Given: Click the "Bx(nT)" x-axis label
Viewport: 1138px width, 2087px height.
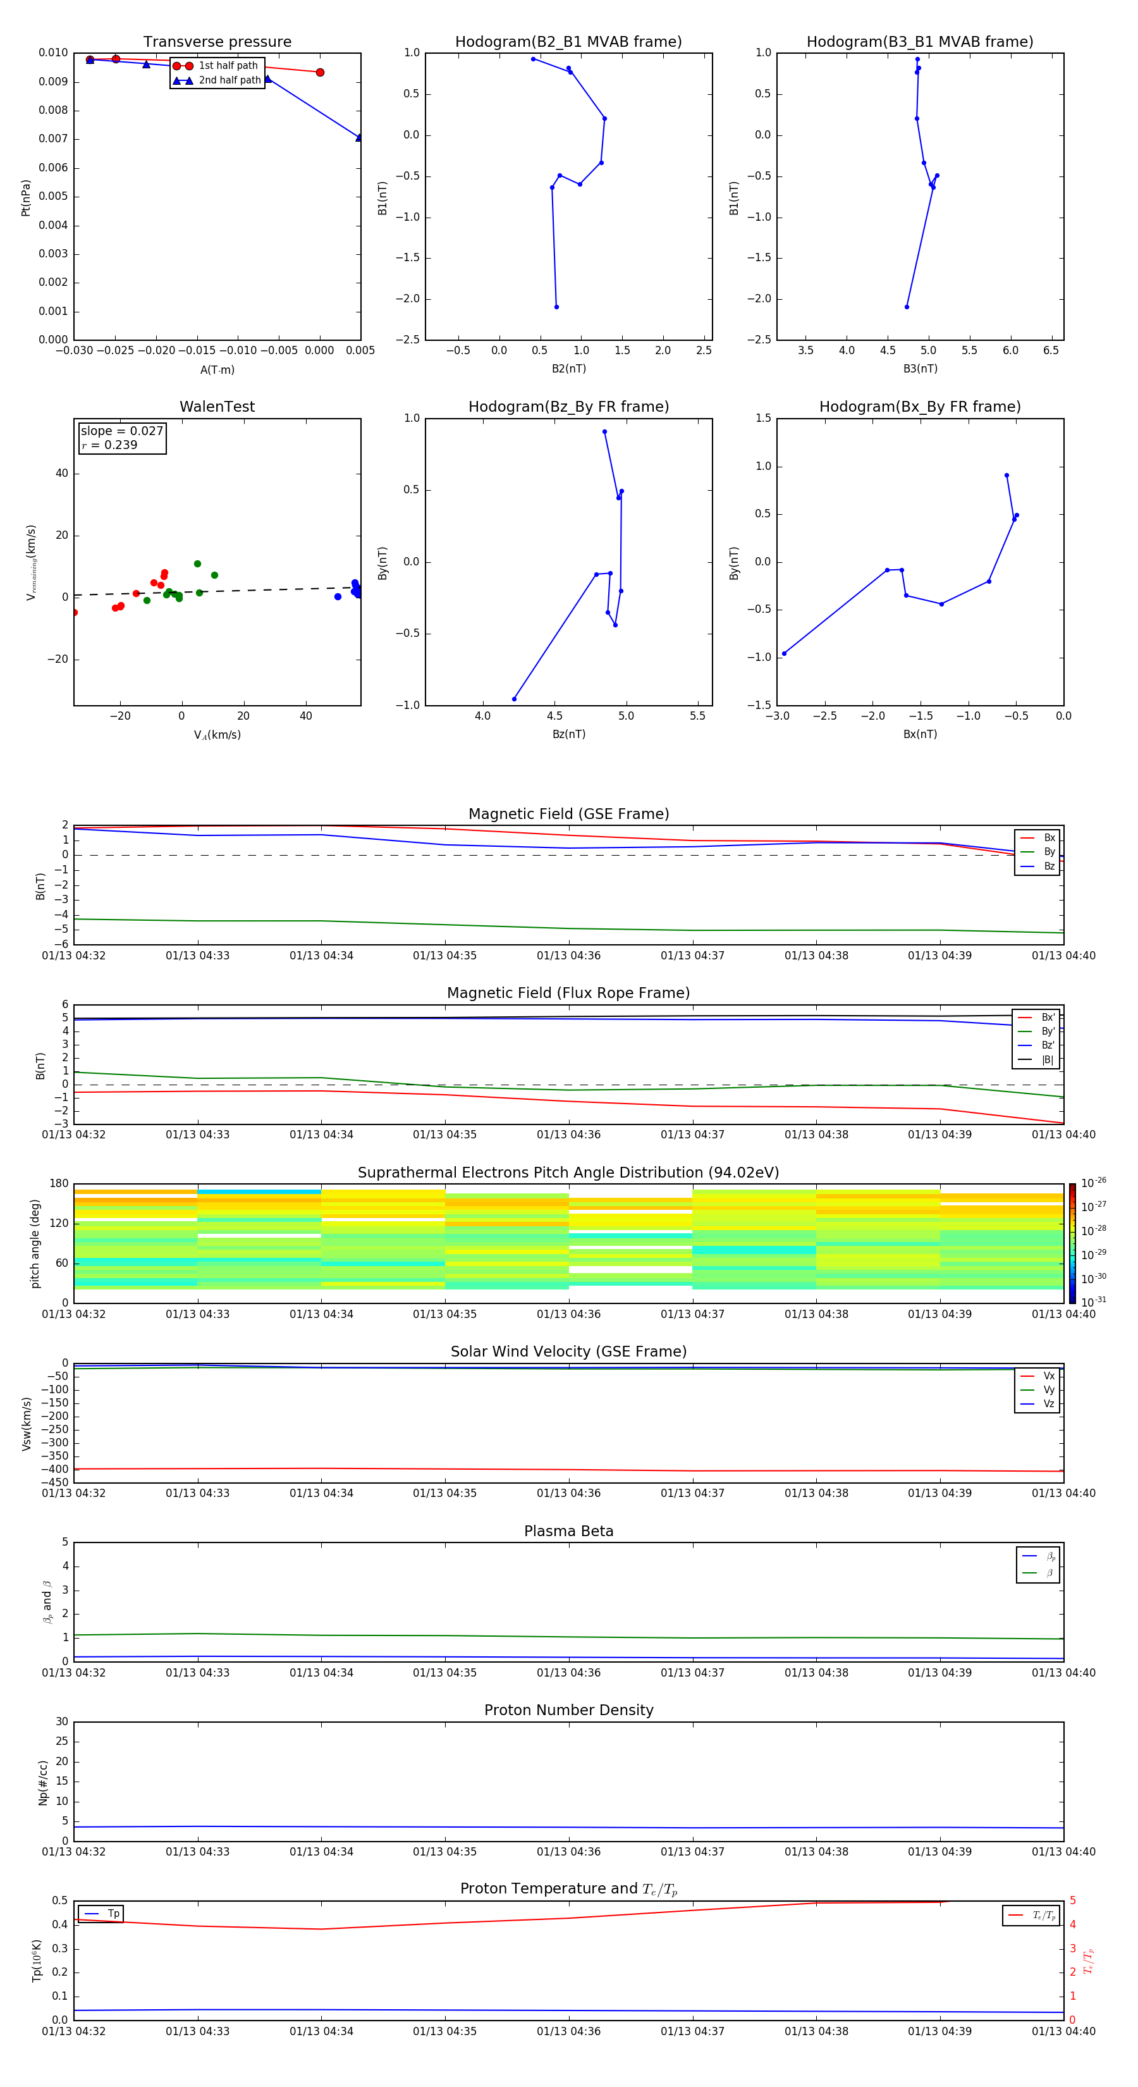Looking at the screenshot, I should [x=920, y=735].
